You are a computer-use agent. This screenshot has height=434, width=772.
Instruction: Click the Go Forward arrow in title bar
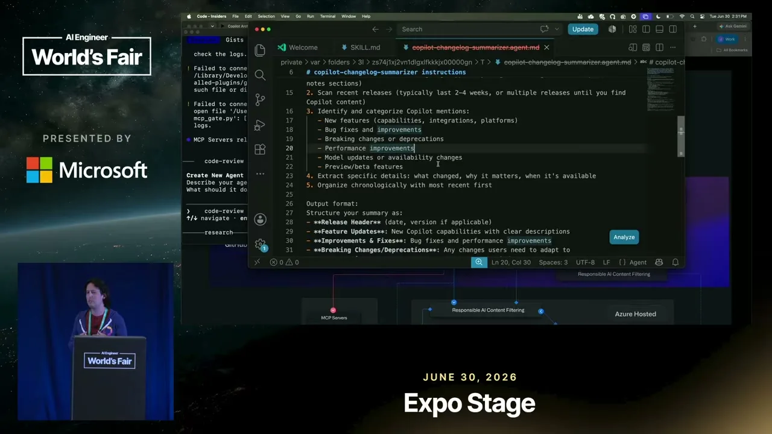coord(390,29)
